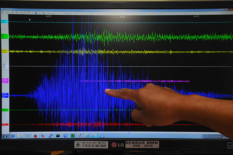Select the yellow channel label

pyautogui.click(x=4, y=51)
